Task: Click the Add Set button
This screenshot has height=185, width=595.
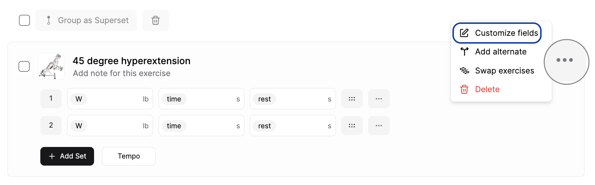Action: tap(67, 156)
